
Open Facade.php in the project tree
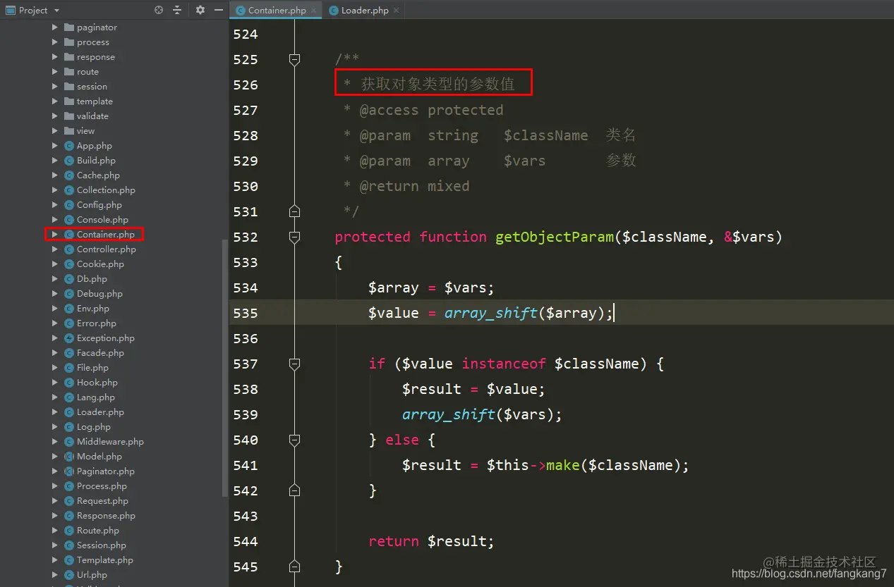tap(100, 353)
